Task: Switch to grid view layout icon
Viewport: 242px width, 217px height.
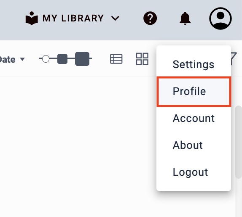Action: [142, 59]
